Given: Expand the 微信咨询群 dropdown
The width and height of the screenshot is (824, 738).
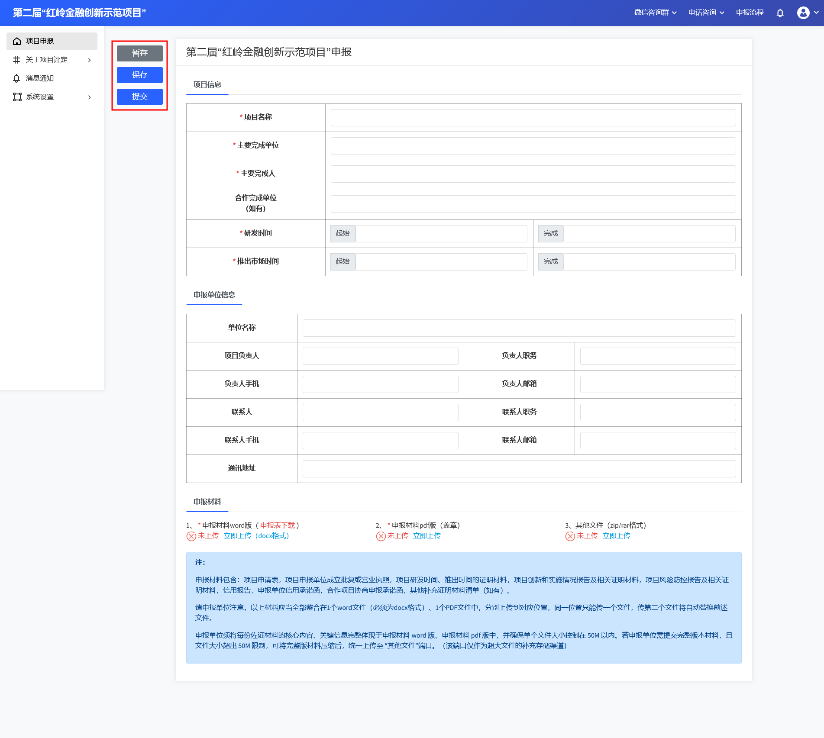Looking at the screenshot, I should tap(655, 13).
